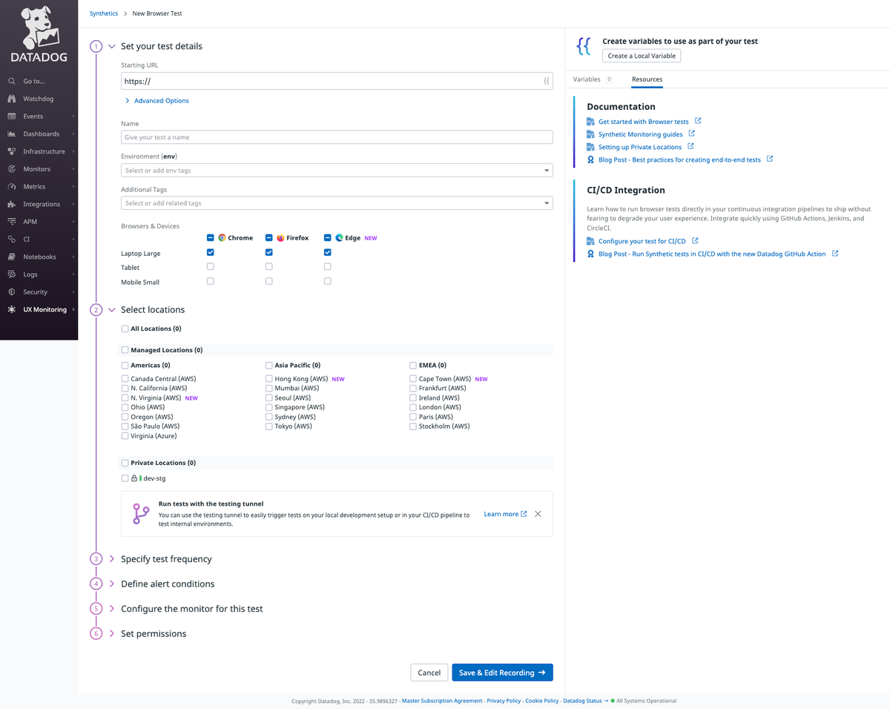Click the Chrome browser icon

point(222,238)
